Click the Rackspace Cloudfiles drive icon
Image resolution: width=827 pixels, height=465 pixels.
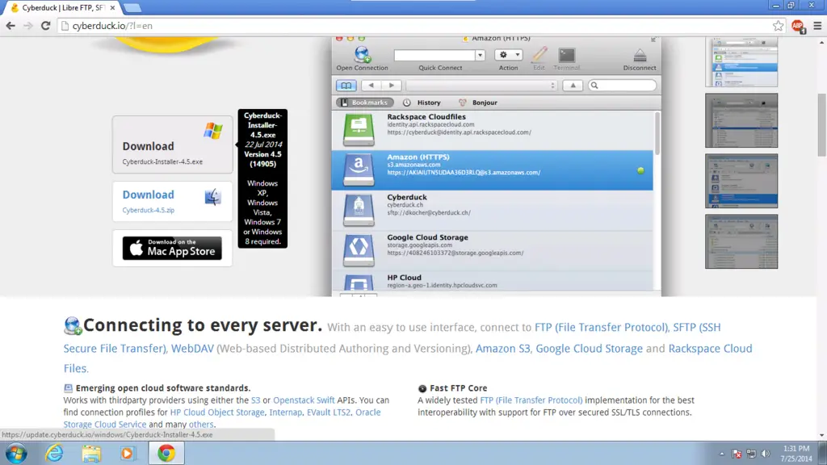point(359,130)
